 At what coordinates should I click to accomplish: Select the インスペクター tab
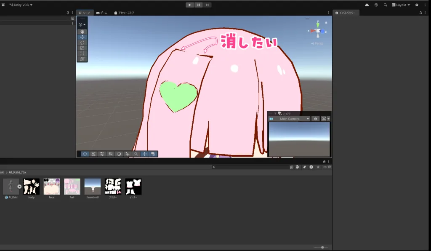point(346,13)
